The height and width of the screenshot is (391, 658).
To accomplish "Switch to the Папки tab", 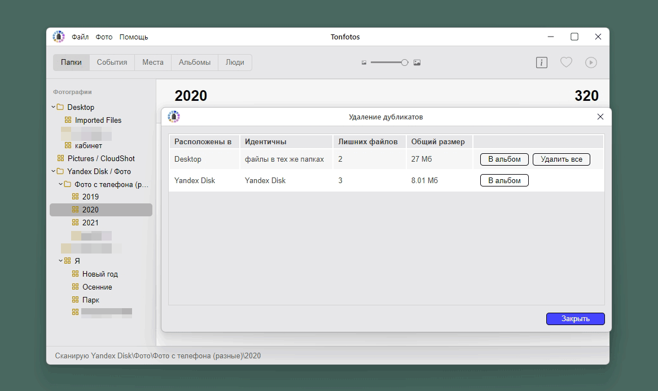I will [x=71, y=63].
